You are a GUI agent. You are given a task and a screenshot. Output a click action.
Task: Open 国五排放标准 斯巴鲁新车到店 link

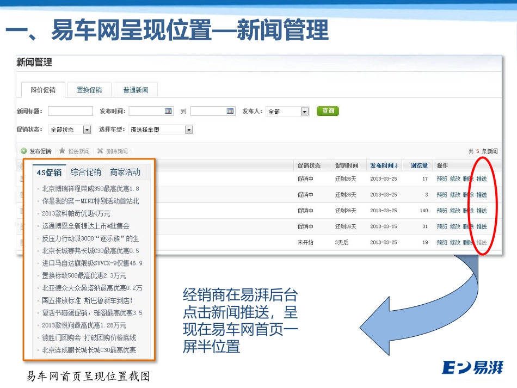pos(87,300)
